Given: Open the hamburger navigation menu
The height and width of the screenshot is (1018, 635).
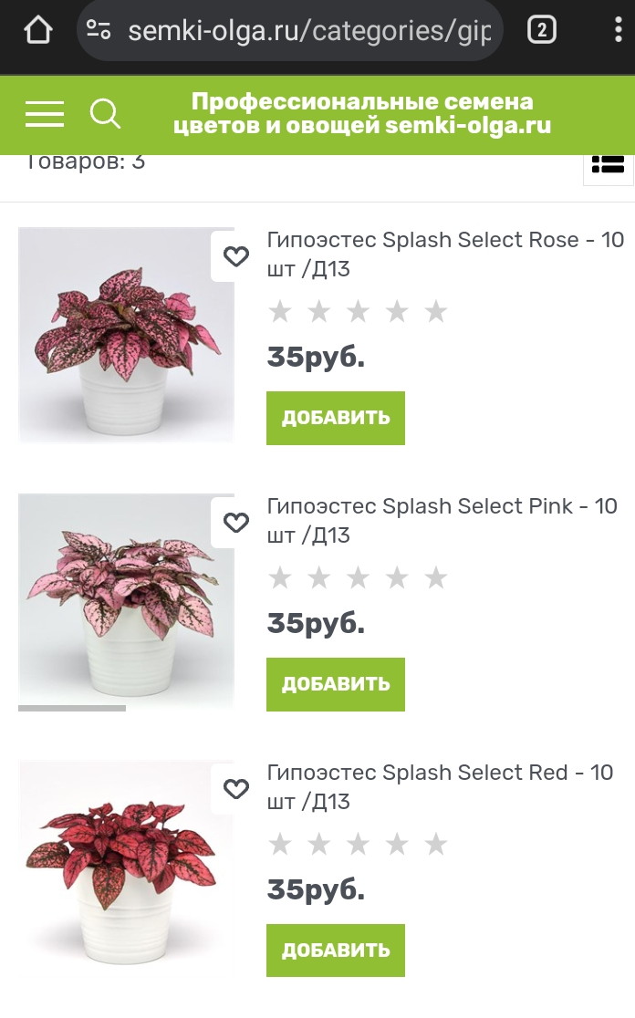Looking at the screenshot, I should click(45, 114).
